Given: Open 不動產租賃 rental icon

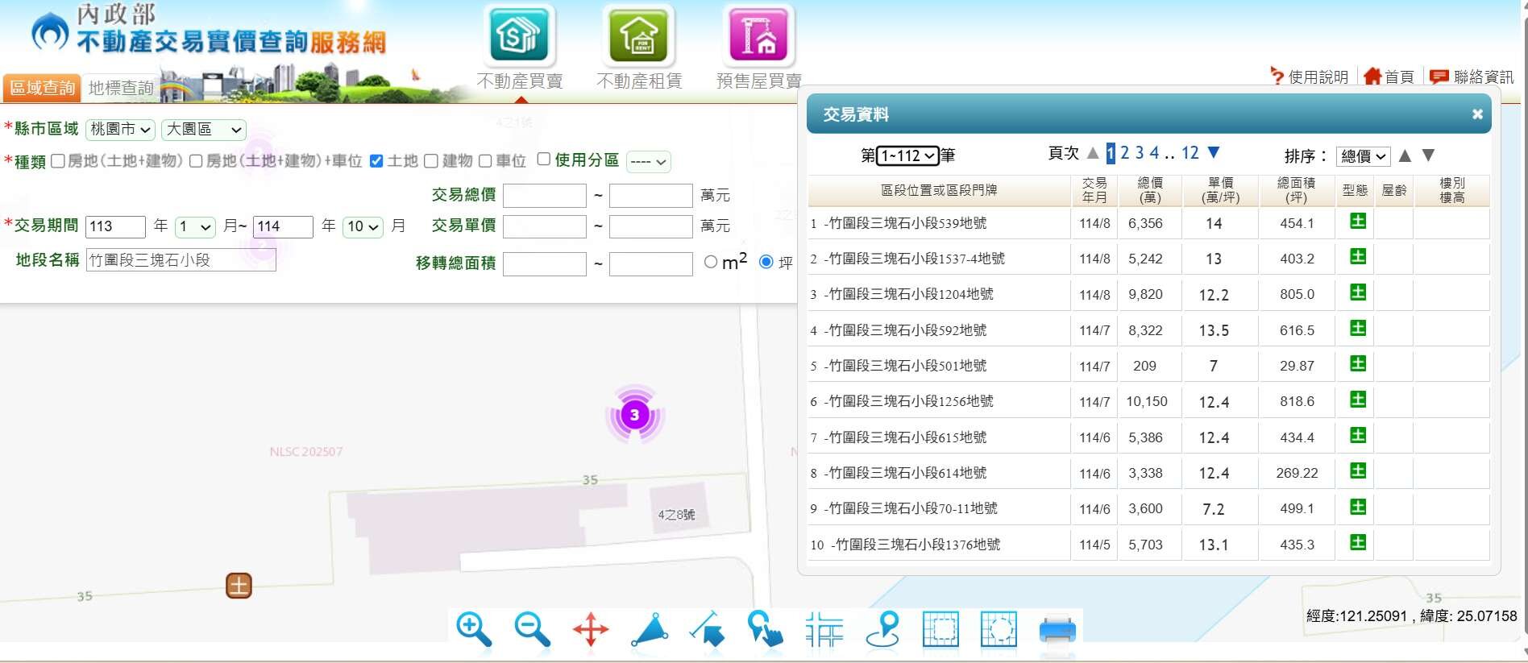Looking at the screenshot, I should 639,36.
